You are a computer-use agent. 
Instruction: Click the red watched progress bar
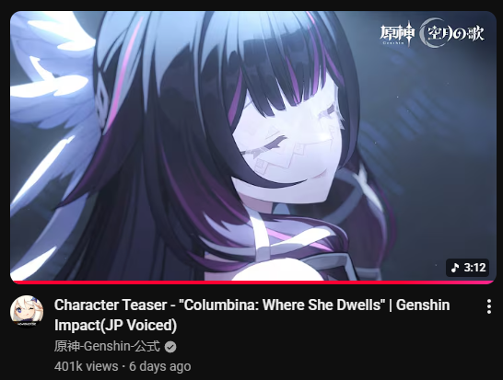[x=253, y=282]
